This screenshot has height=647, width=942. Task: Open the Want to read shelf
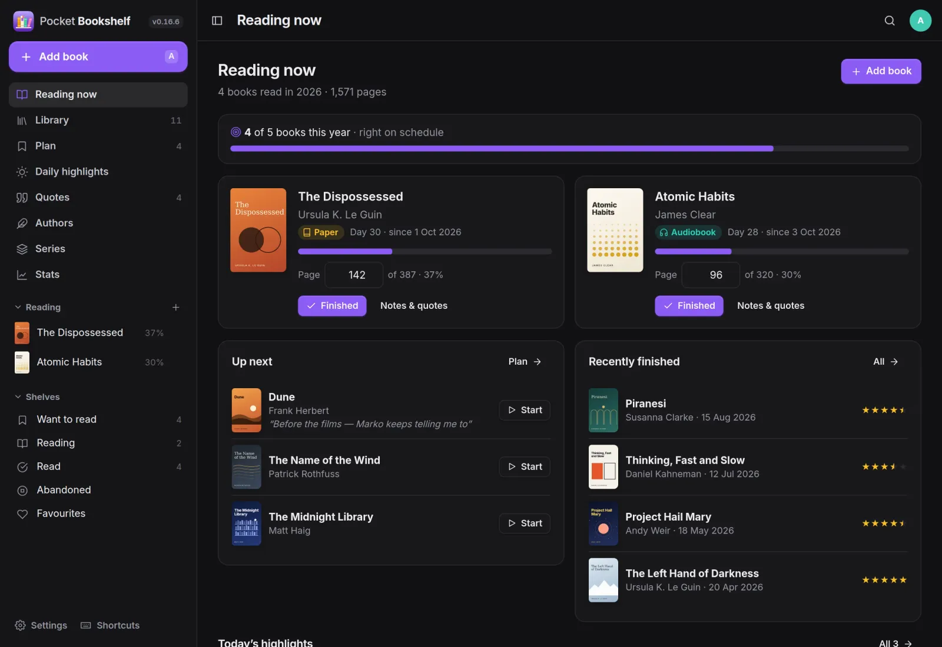pyautogui.click(x=98, y=420)
